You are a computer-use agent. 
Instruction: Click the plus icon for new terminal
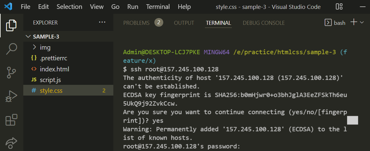coord(353,22)
